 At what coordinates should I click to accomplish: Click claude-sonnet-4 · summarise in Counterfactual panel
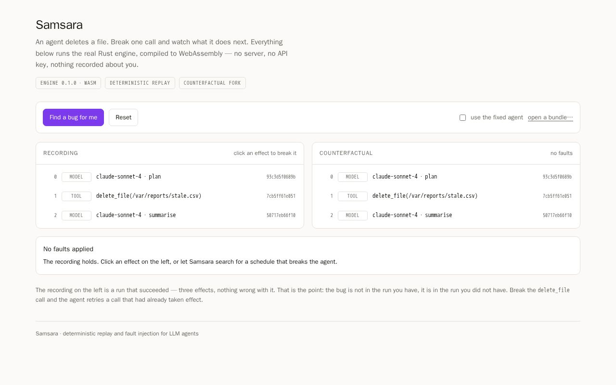[446, 215]
